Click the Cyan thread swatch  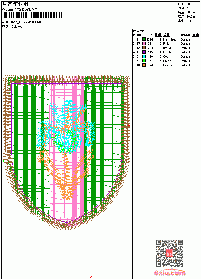coord(144,56)
